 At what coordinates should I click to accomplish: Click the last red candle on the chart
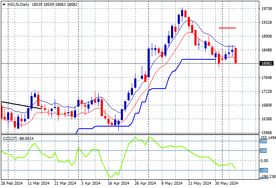click(236, 56)
